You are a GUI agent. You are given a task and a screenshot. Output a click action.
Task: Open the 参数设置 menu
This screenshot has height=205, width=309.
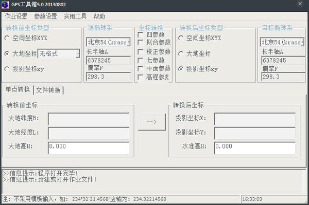tap(45, 16)
